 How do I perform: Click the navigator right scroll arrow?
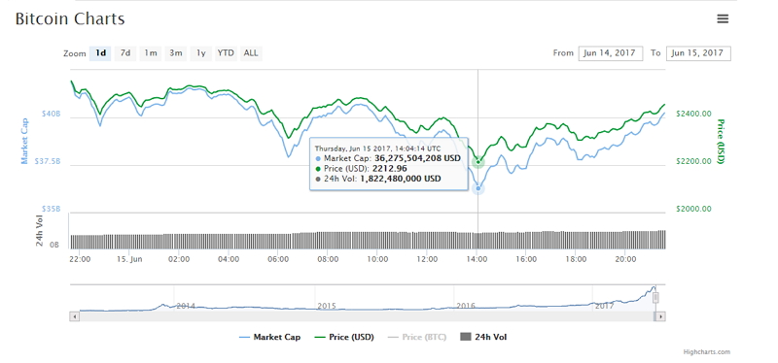[x=661, y=316]
